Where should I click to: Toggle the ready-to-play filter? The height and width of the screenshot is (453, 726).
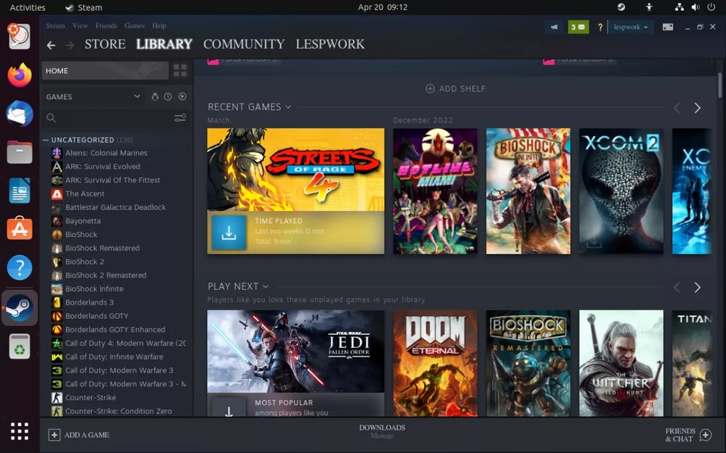(x=182, y=96)
